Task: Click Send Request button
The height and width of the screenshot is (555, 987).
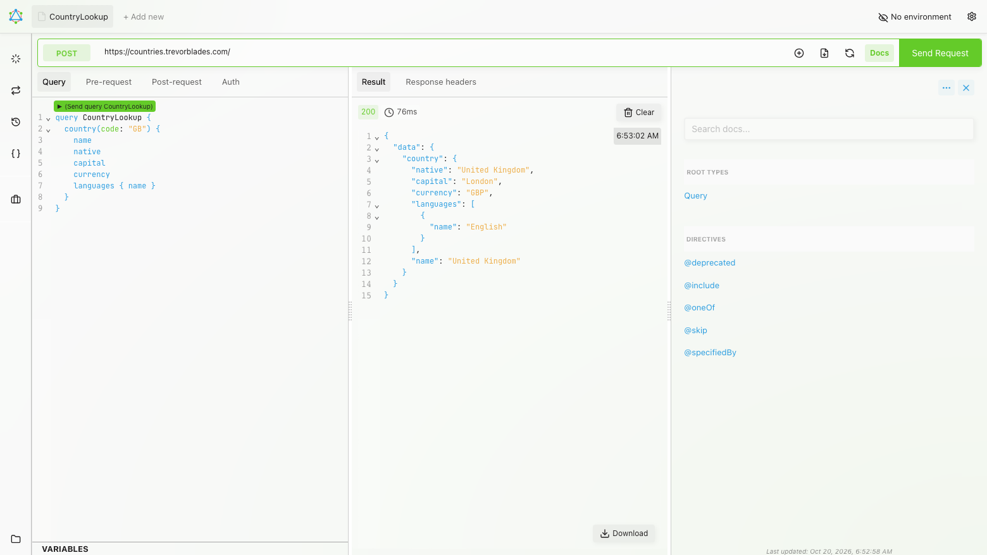Action: 940,53
